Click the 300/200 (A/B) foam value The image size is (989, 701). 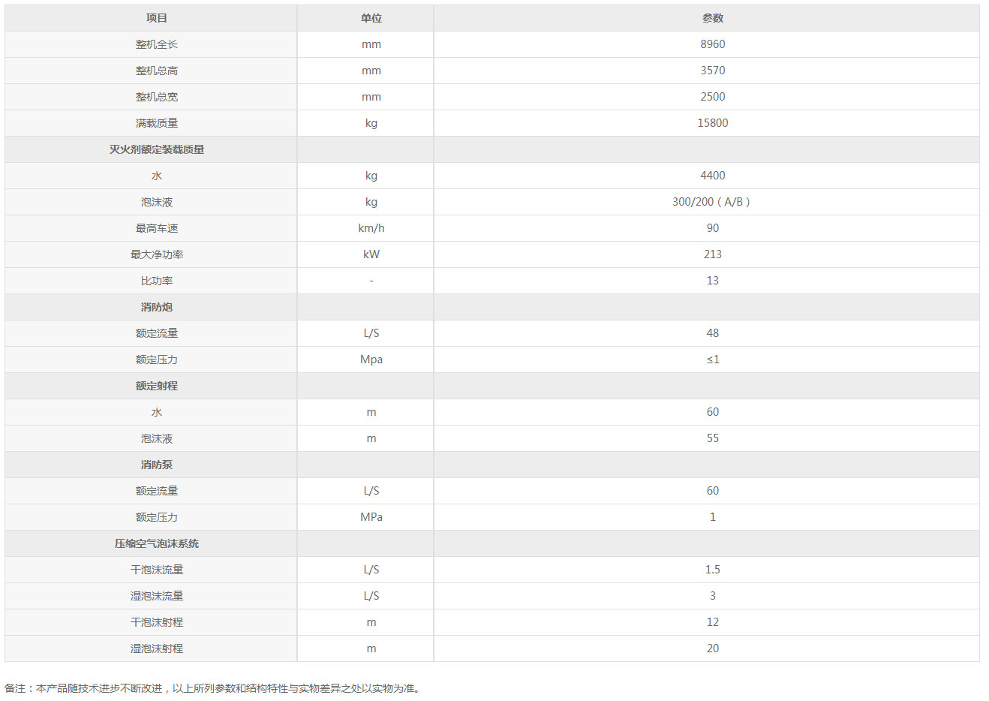coord(711,202)
